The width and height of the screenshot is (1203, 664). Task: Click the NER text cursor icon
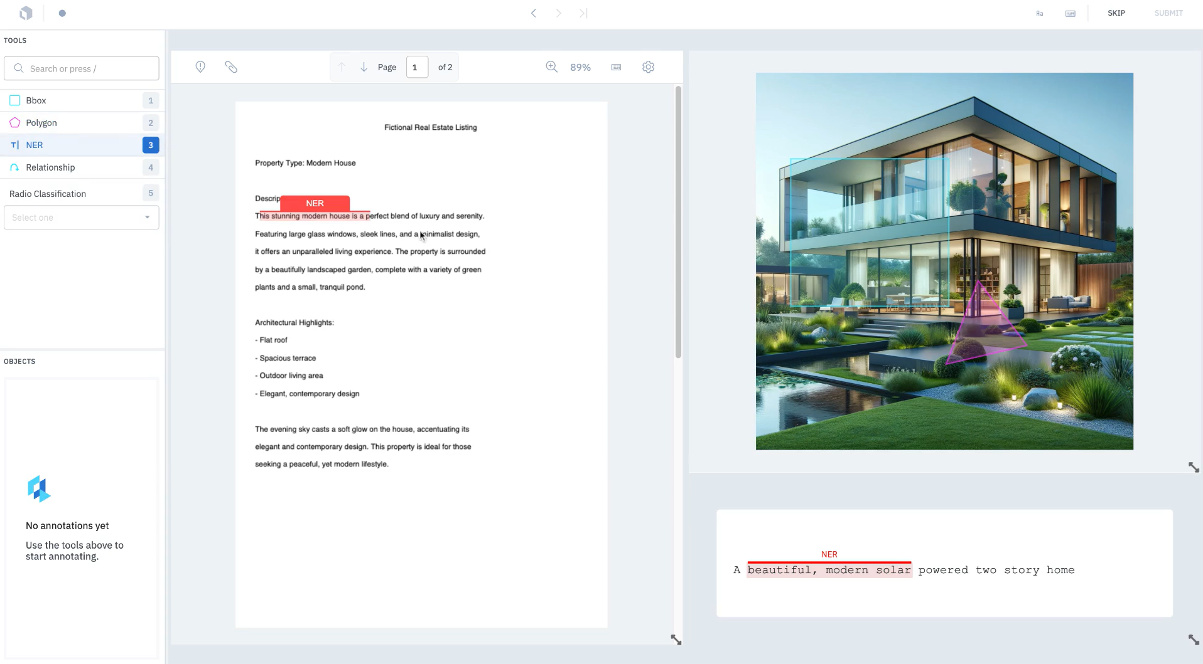pos(15,145)
